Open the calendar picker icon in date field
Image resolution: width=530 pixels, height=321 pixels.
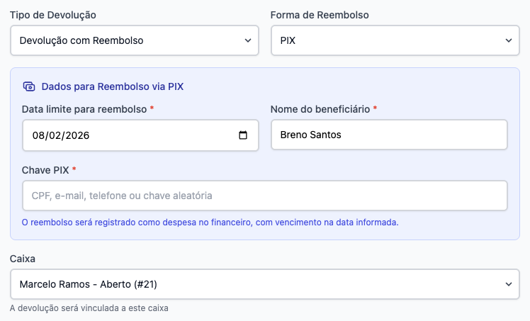(243, 135)
